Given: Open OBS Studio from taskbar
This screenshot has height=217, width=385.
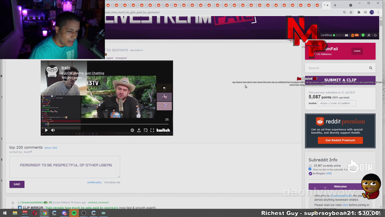Looking at the screenshot, I should pyautogui.click(x=84, y=213).
